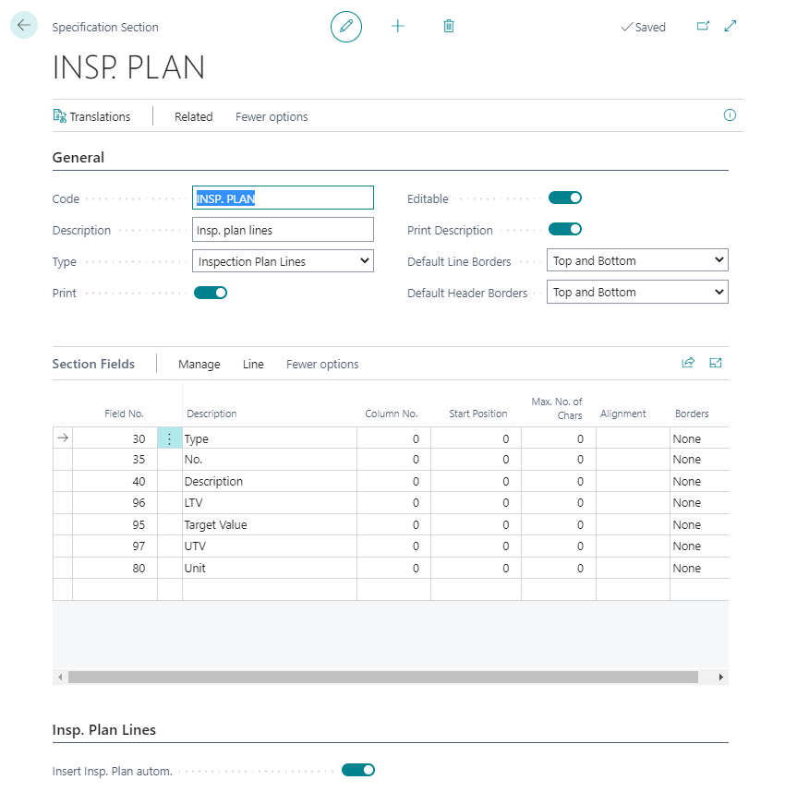Click Column No. value in the Unit row
Screen dimensions: 797x792
(394, 568)
